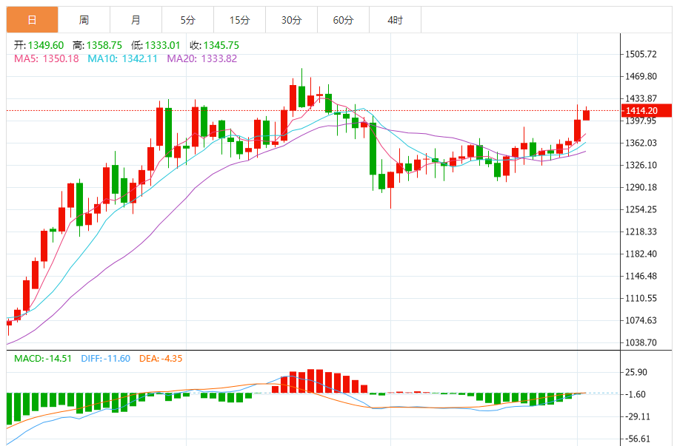Viewport: 677px width, 446px height.
Task: Click the -1.60 MACD axis label
Action: pyautogui.click(x=636, y=394)
